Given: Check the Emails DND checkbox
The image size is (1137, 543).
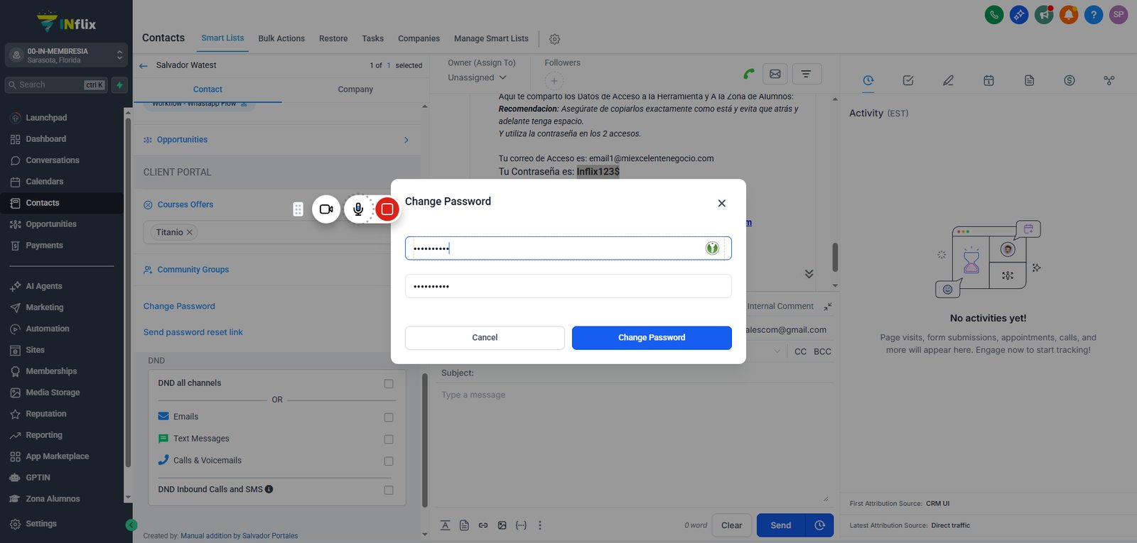Looking at the screenshot, I should pos(389,417).
